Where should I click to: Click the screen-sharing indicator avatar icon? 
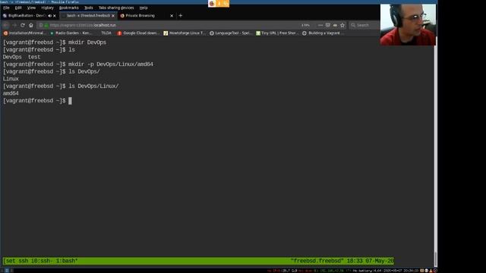212,3
